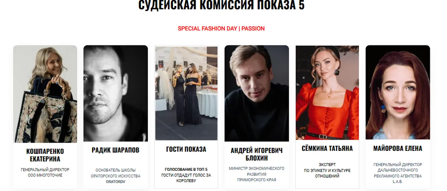Click the Министр экономического развития description
Image resolution: width=447 pixels, height=191 pixels.
(257, 174)
